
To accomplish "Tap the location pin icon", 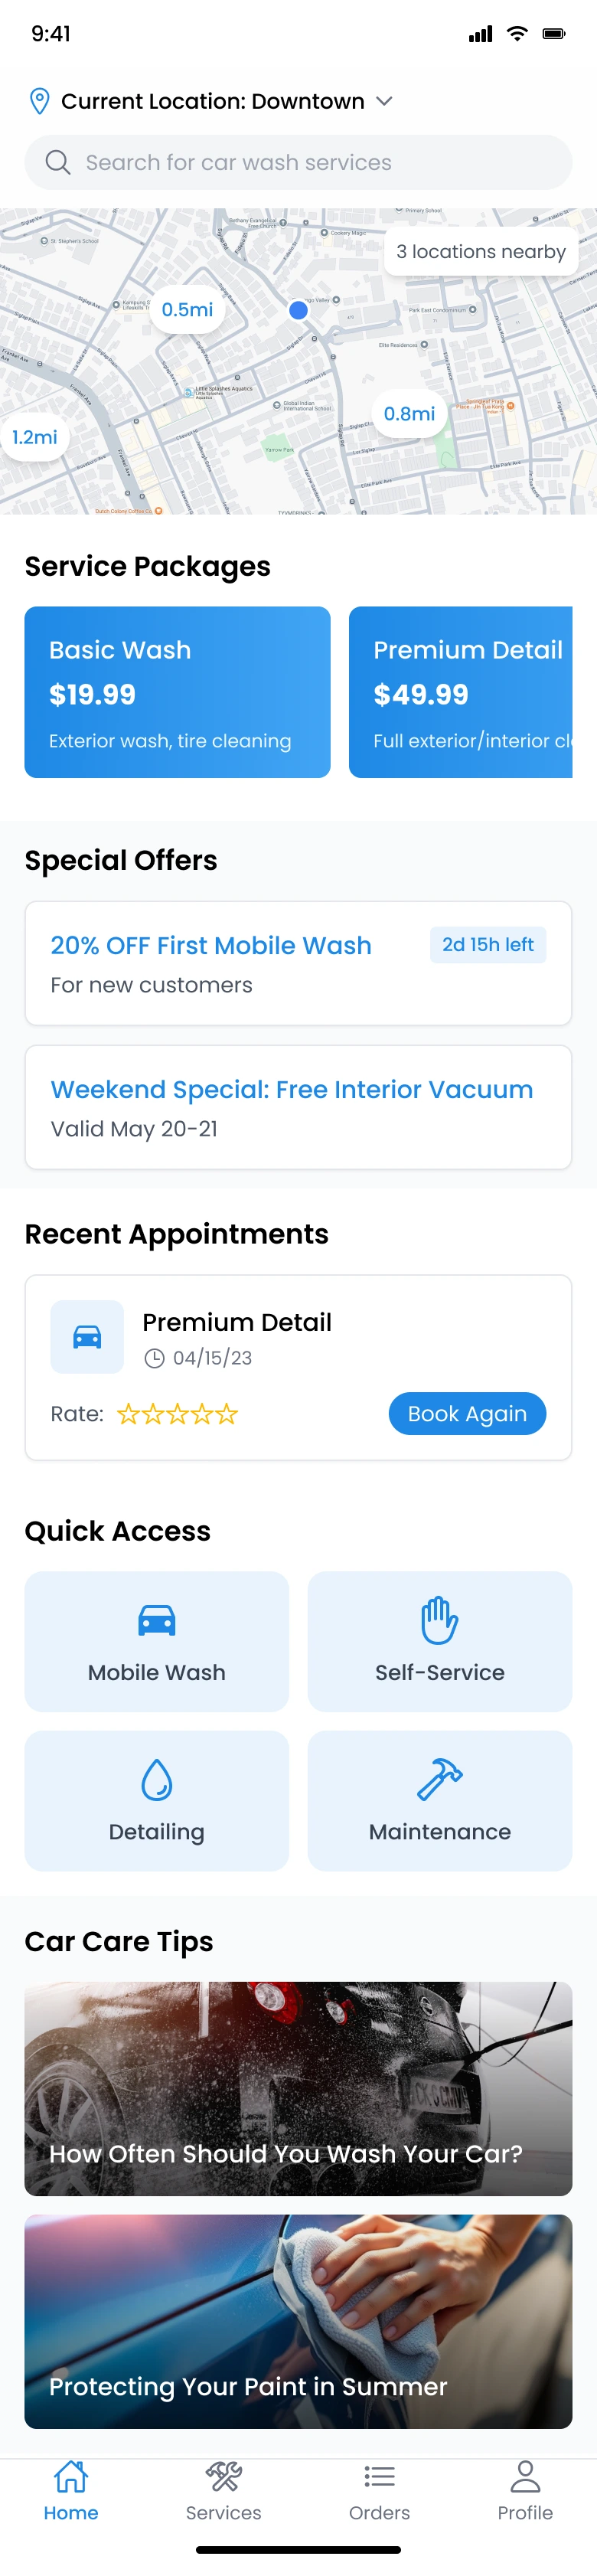I will click(39, 101).
